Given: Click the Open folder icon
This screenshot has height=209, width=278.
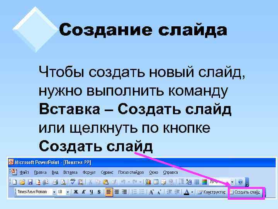Looking at the screenshot, I should pyautogui.click(x=22, y=182).
